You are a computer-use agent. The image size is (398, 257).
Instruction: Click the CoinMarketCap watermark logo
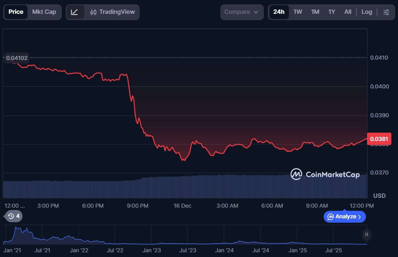click(325, 174)
